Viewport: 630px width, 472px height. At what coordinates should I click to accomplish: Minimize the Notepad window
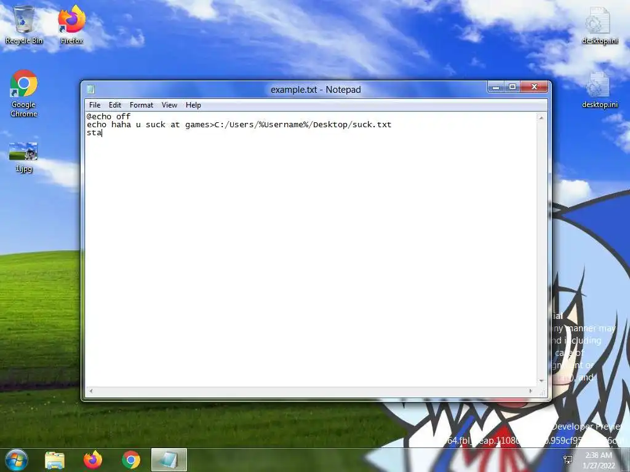pos(496,87)
